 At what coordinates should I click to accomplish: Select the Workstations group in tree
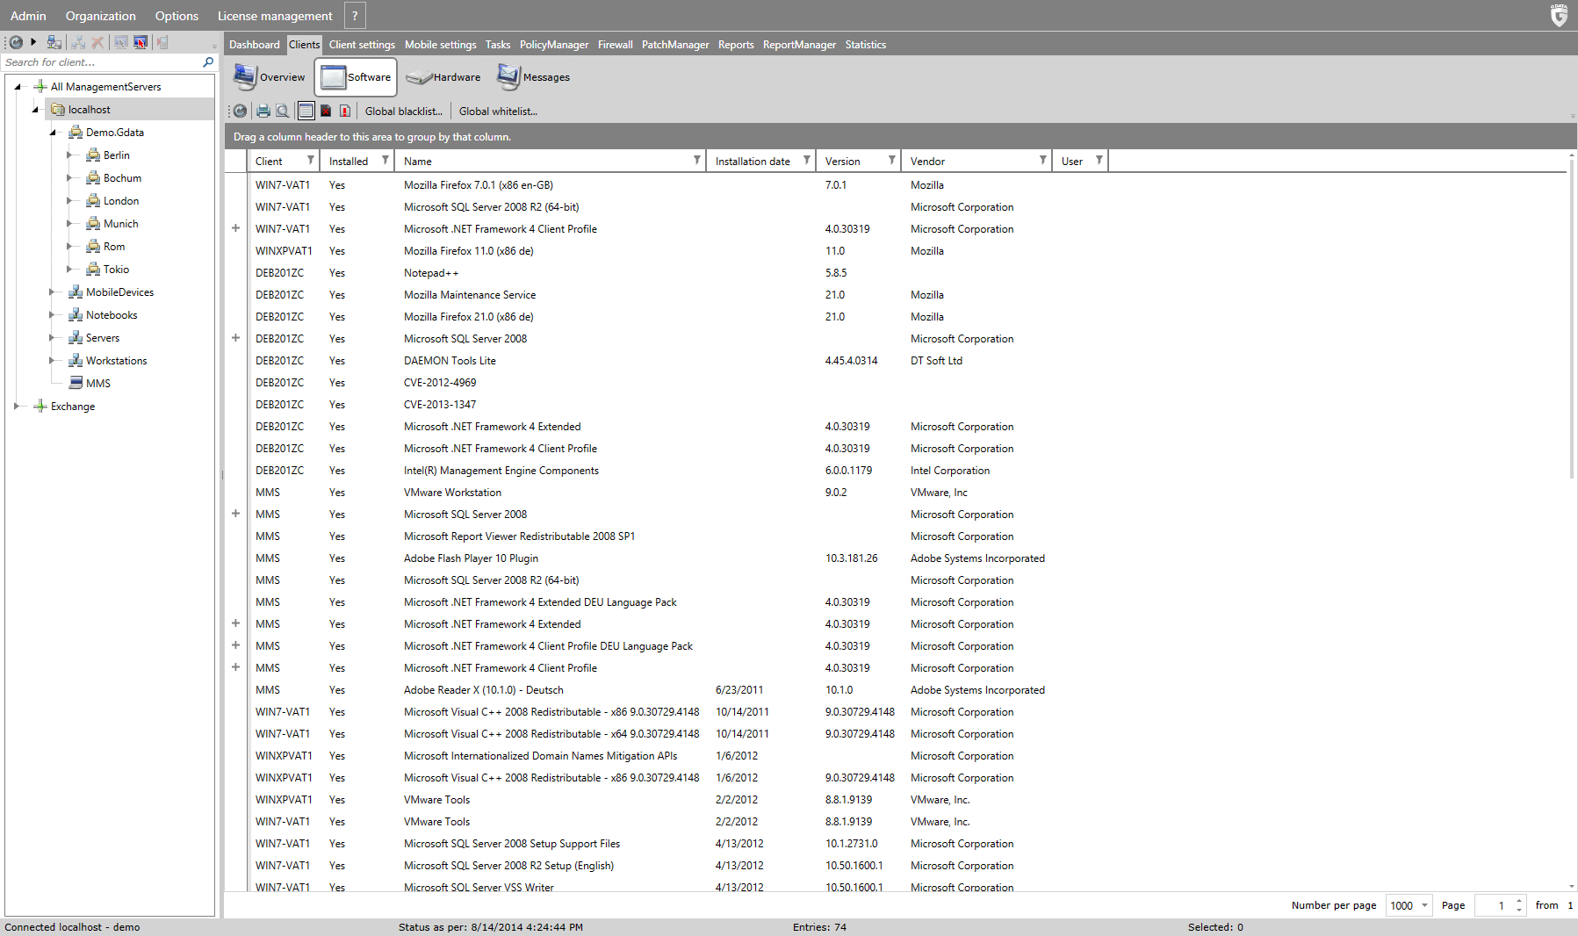tap(117, 361)
